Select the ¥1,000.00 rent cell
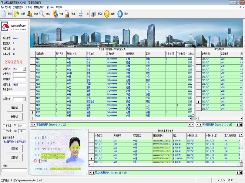The image size is (245, 183). [180, 158]
